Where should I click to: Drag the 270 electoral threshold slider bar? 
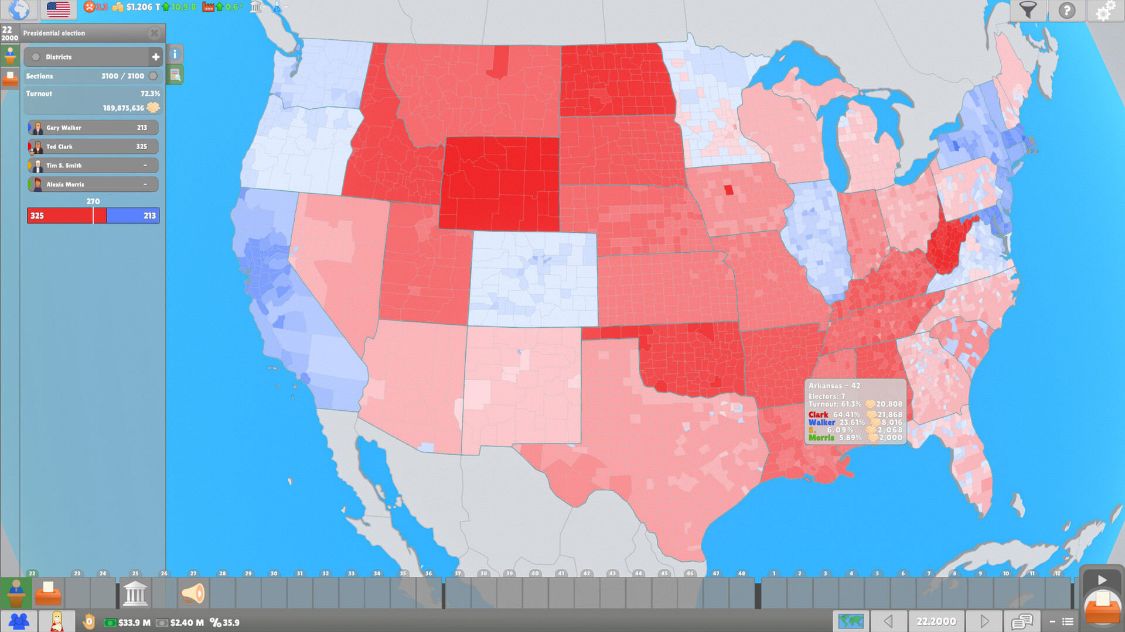pos(91,215)
